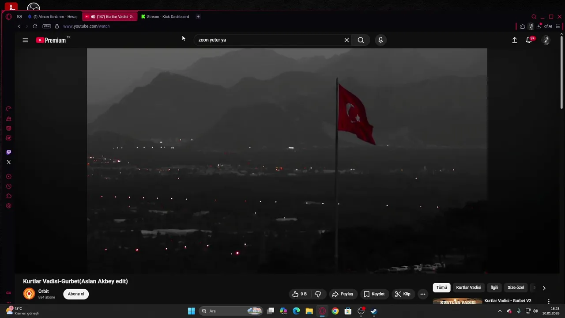Show hidden system tray icons chevron
Screen dimensions: 565x318
[500, 311]
